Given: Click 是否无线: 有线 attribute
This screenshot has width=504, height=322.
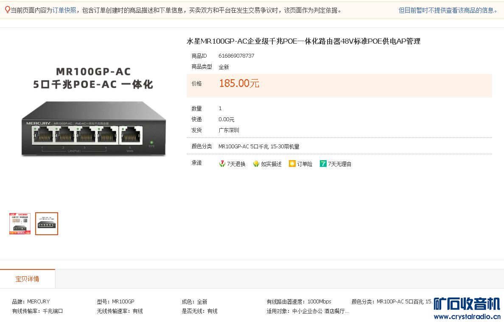Looking at the screenshot, I should coord(199,311).
